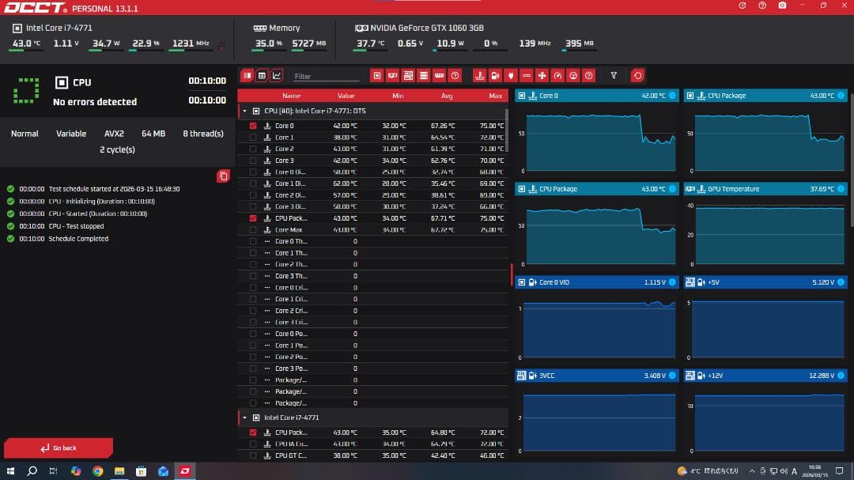Filter sensors by memory module icon

pos(440,76)
